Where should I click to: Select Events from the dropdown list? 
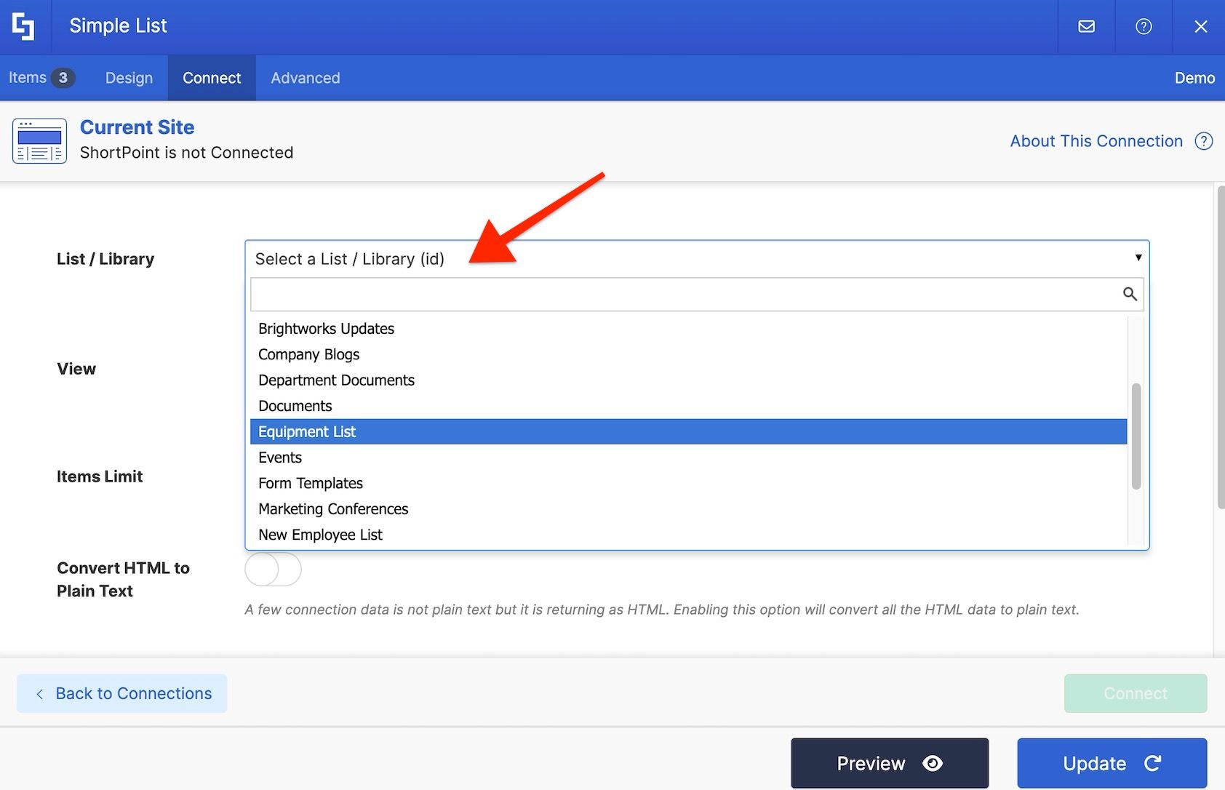[688, 458]
